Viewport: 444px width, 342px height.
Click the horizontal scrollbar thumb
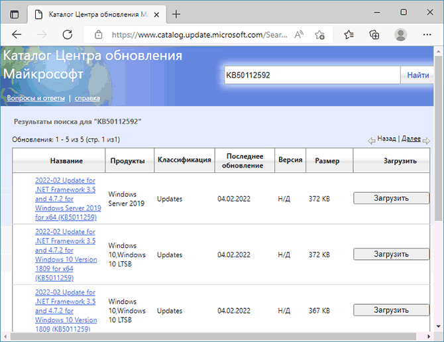213,337
